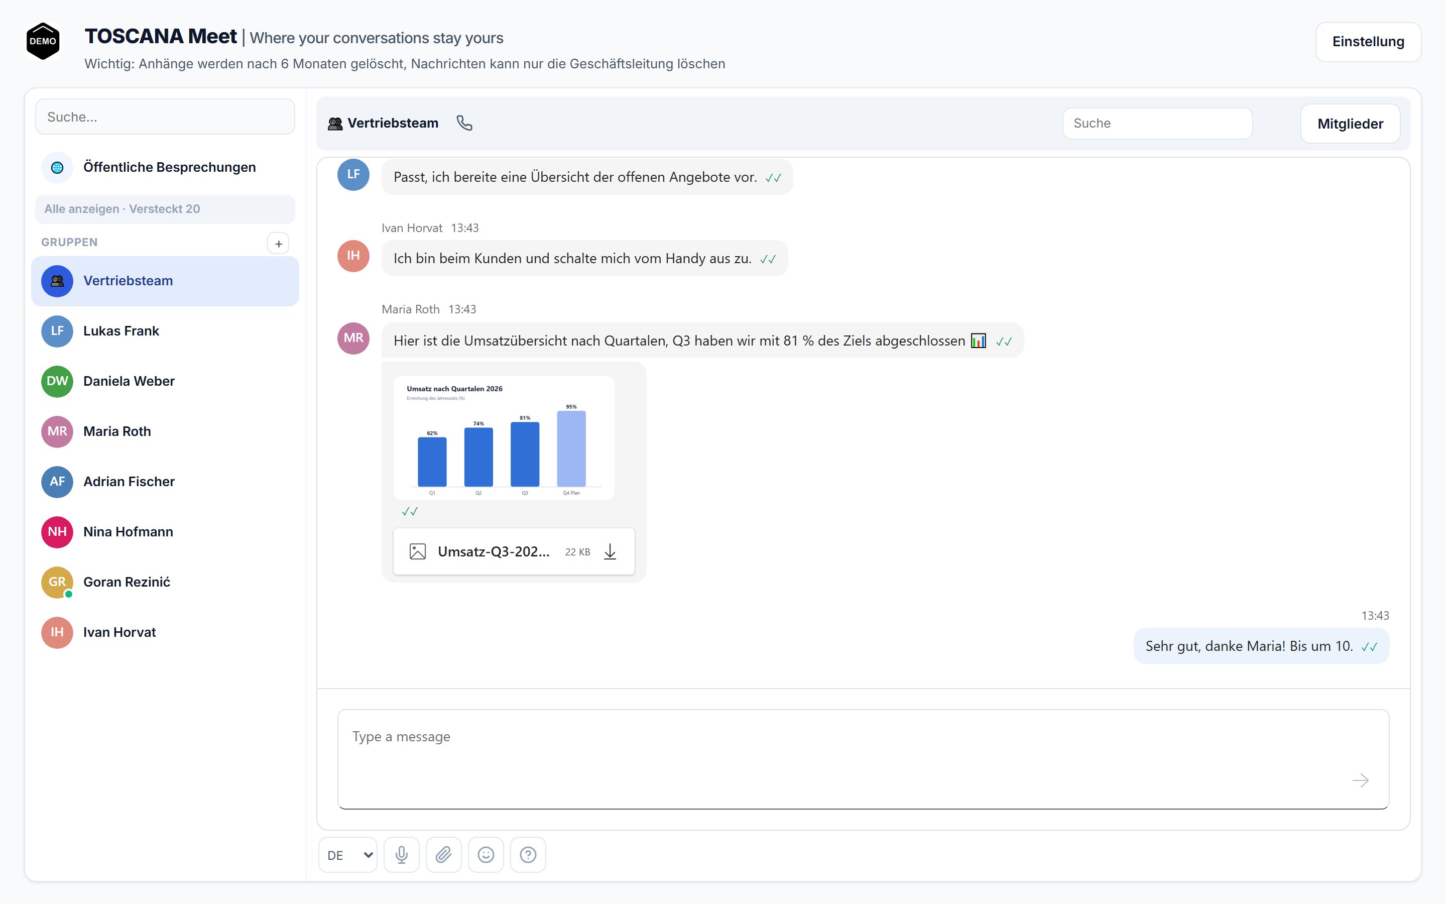
Task: Focus the sidebar Suche... search field
Action: point(165,117)
